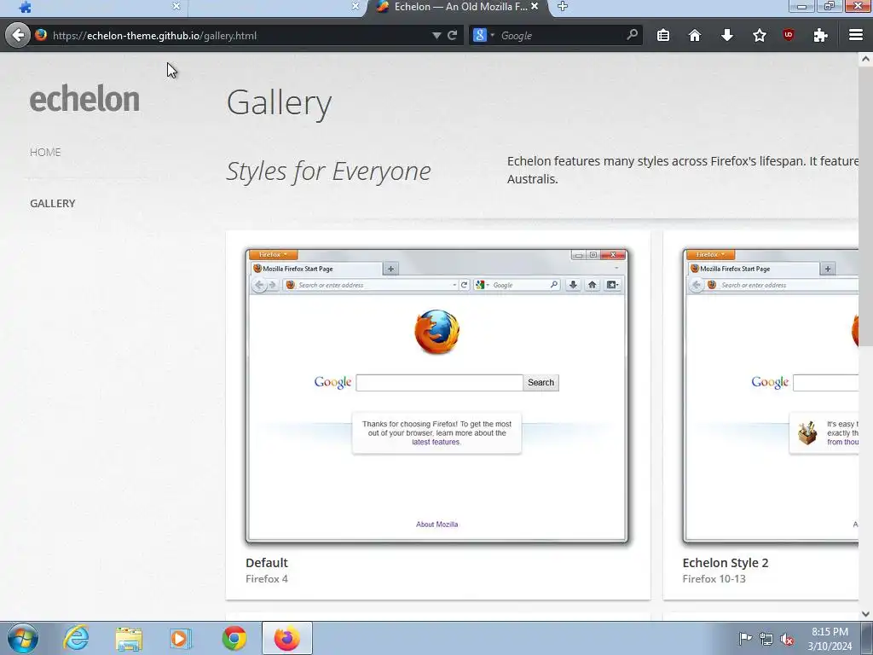Open the muted volume tray icon
The width and height of the screenshot is (873, 655).
point(787,639)
